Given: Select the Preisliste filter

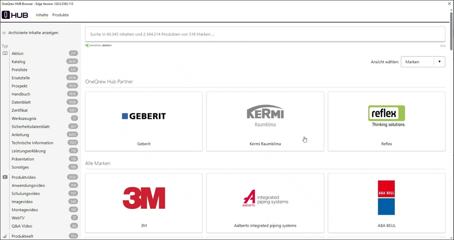Looking at the screenshot, I should (20, 70).
